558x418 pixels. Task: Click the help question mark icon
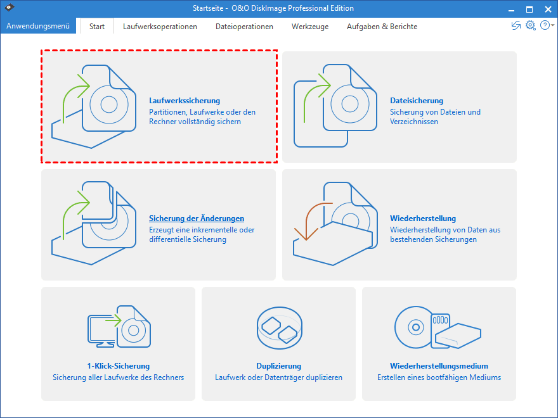pyautogui.click(x=545, y=25)
